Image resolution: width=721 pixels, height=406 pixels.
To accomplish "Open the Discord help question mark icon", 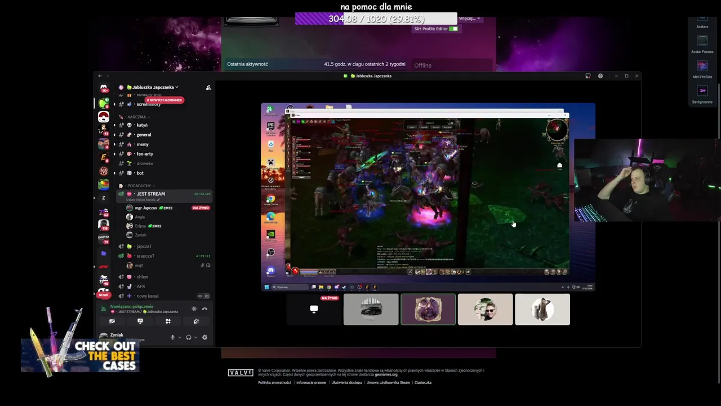I will tap(600, 76).
